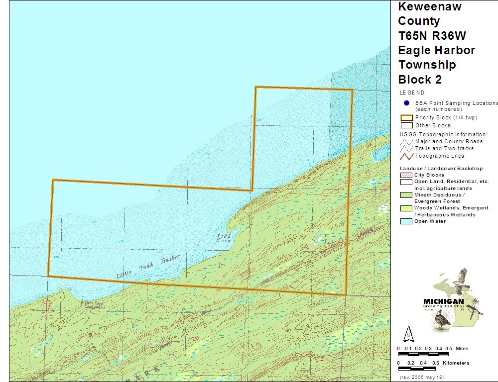Click the Kilometers scale bar

pyautogui.click(x=423, y=369)
